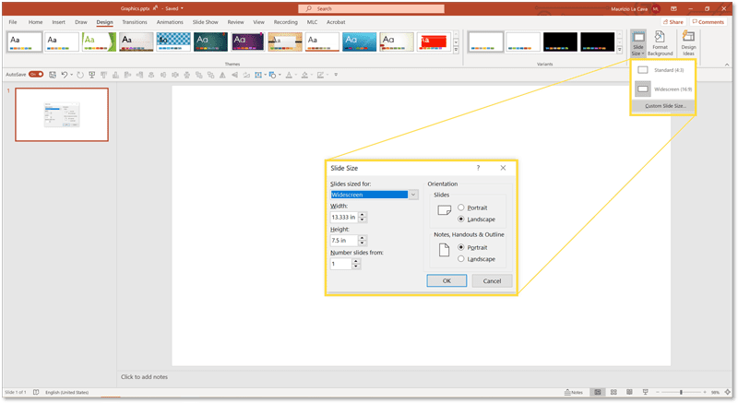Viewport: 738px width, 403px height.
Task: Open the File menu
Action: (13, 22)
